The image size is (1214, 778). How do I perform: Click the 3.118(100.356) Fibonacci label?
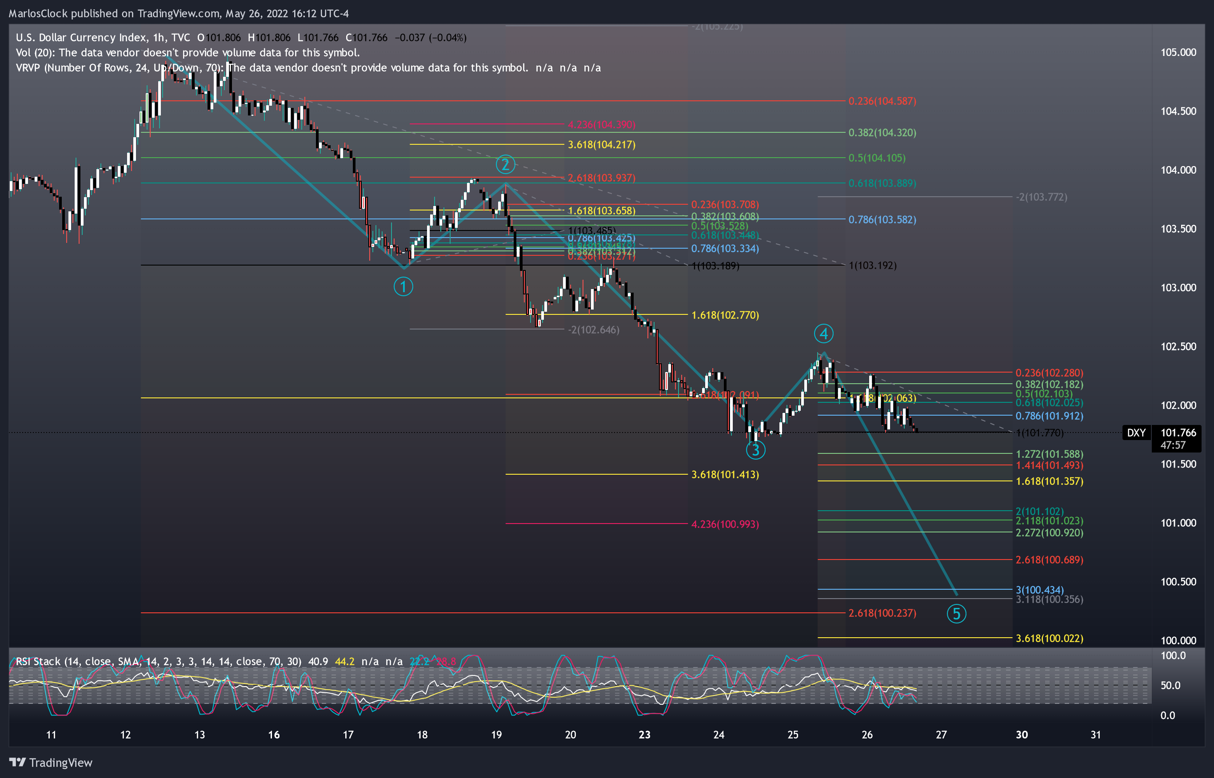(x=1049, y=599)
